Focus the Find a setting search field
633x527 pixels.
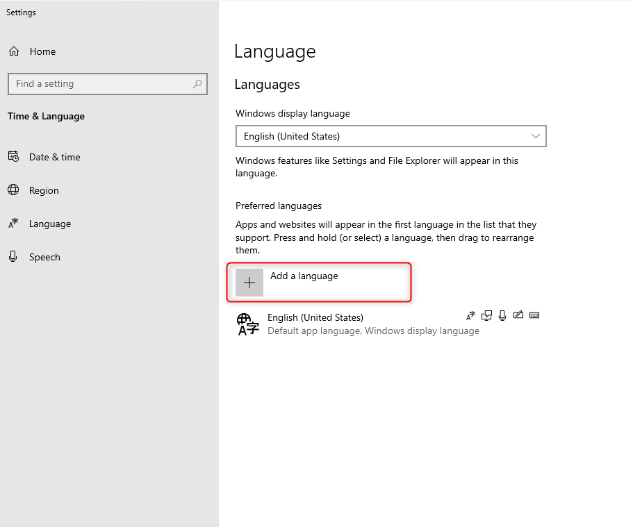click(108, 84)
